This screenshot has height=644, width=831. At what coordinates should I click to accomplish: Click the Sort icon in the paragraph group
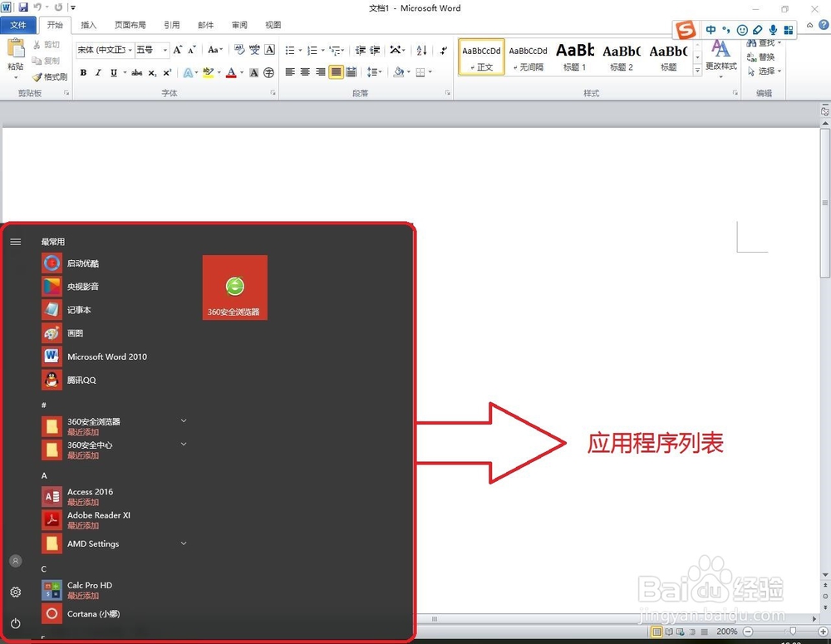pos(422,50)
